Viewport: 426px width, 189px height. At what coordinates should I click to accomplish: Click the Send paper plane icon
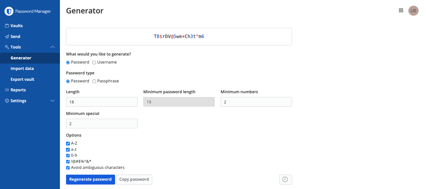(7, 36)
